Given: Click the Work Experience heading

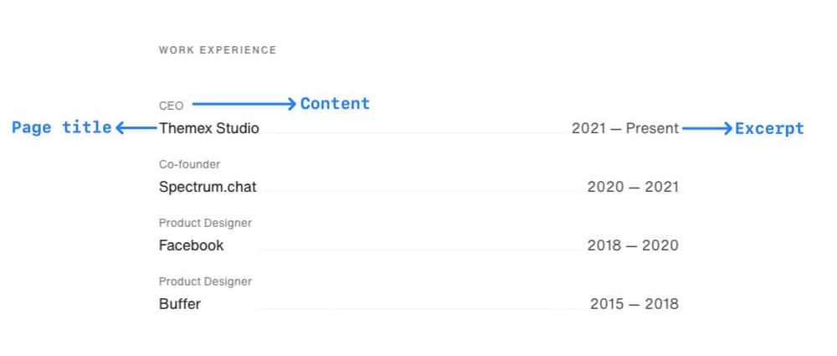Looking at the screenshot, I should 218,50.
